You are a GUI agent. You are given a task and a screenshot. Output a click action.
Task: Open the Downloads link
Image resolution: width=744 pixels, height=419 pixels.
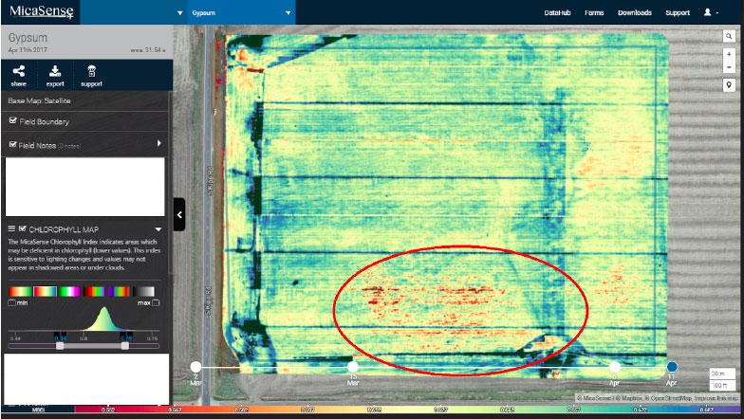pos(634,13)
